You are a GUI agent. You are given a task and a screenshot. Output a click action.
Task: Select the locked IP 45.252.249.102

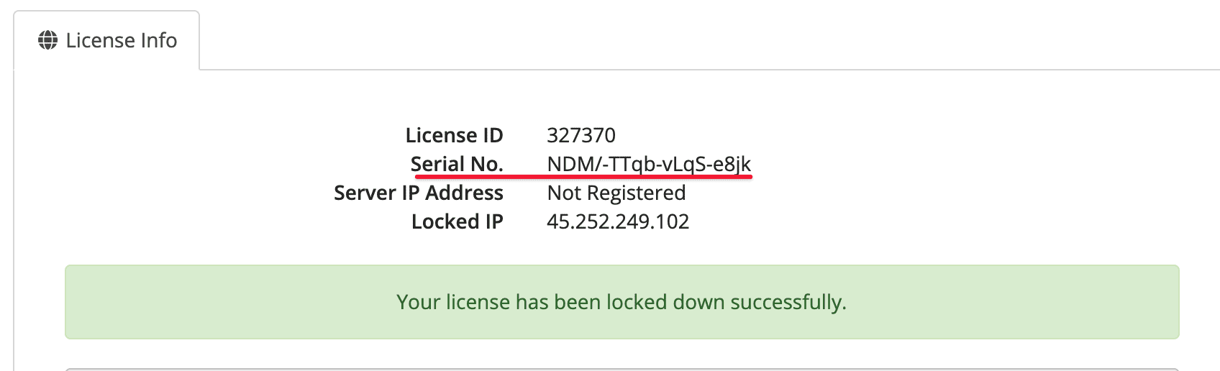coord(618,221)
